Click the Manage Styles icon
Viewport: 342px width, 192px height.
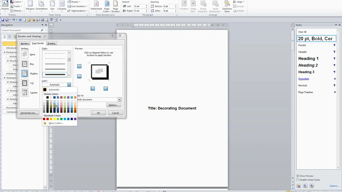312,186
